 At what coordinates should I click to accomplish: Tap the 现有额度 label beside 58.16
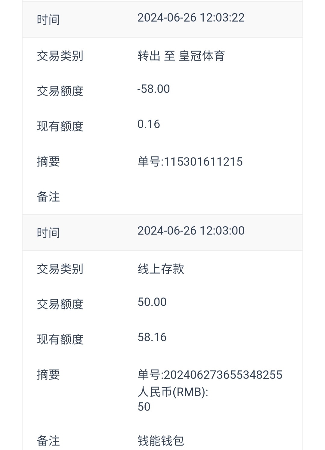[60, 340]
